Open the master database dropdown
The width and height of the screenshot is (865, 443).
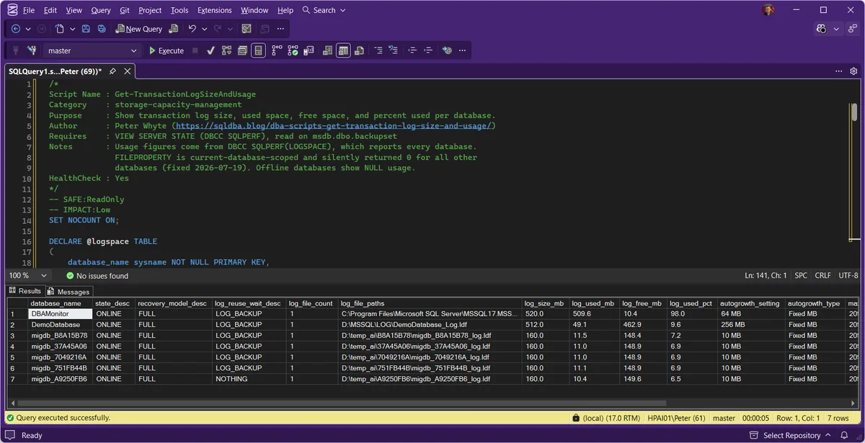[91, 50]
